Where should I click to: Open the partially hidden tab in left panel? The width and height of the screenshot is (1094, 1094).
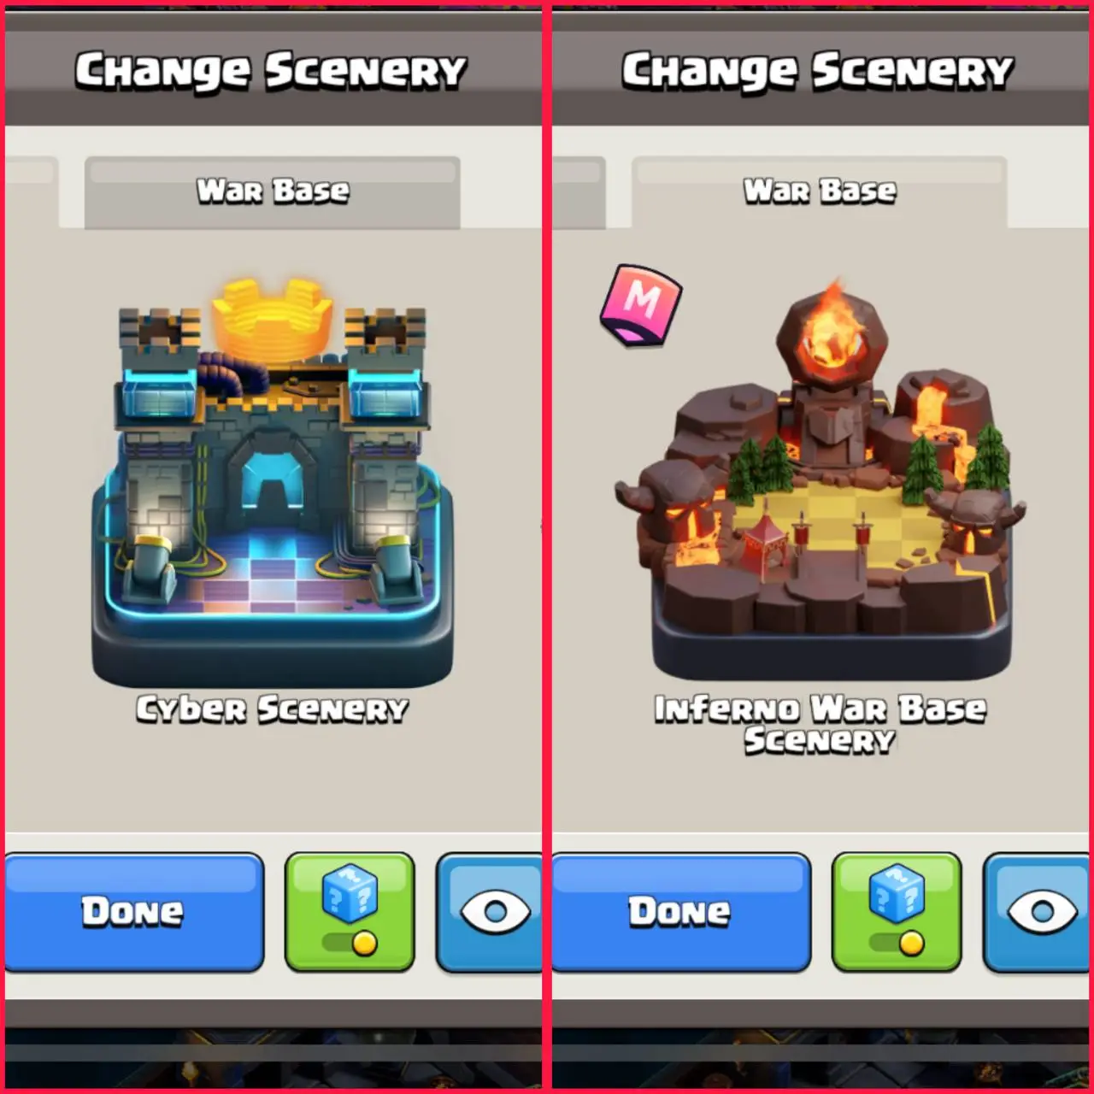32,192
